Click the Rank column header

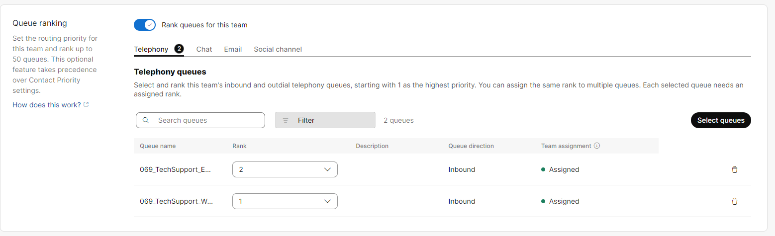(239, 146)
